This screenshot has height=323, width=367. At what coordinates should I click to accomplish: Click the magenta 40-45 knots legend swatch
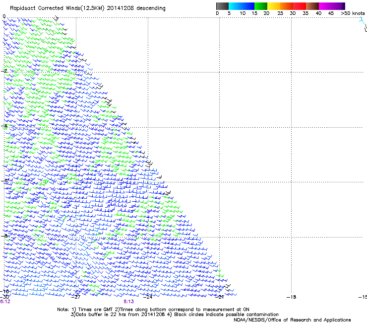click(x=325, y=6)
